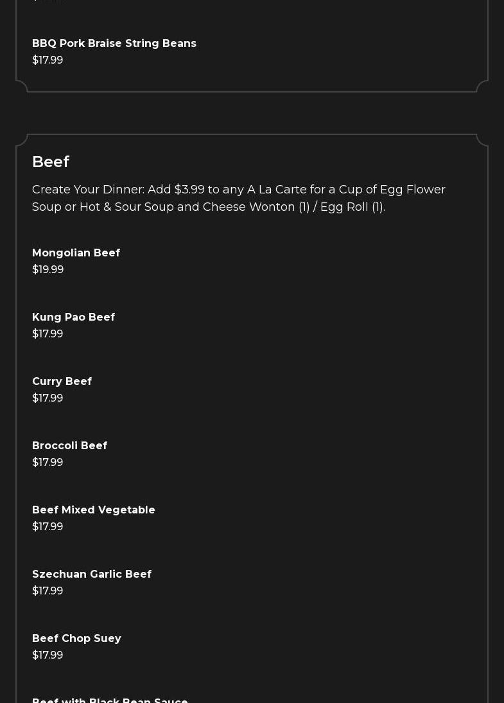Click the Create Your Dinner description text
The height and width of the screenshot is (703, 504).
pos(239,198)
